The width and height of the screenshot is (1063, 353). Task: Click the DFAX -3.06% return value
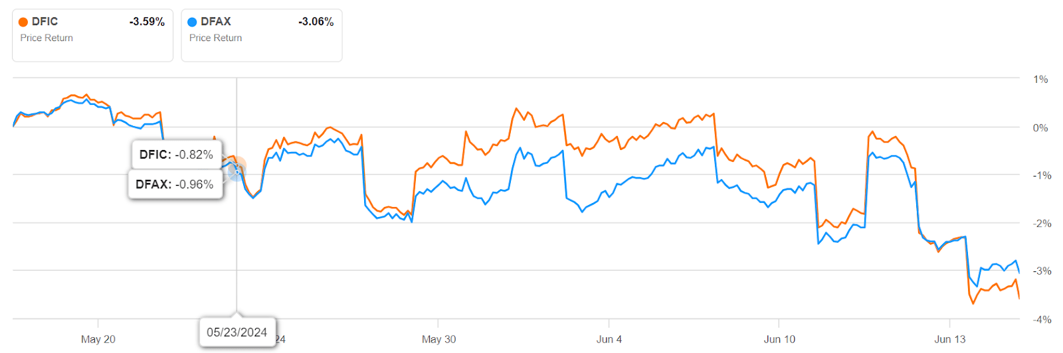coord(316,22)
